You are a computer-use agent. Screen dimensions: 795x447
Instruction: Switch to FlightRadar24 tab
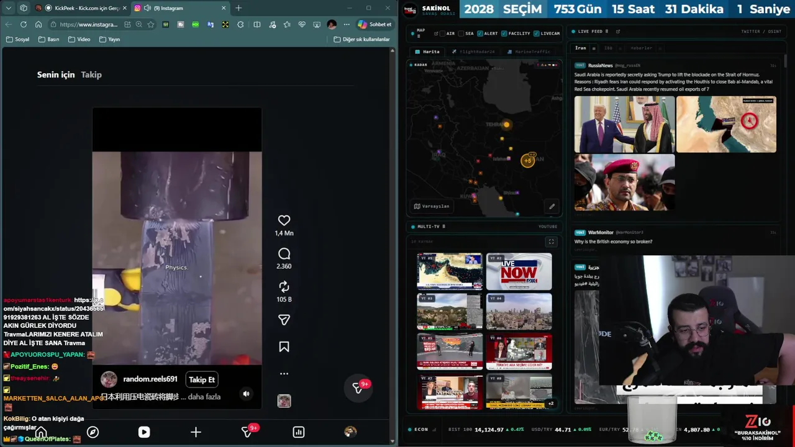tap(473, 52)
